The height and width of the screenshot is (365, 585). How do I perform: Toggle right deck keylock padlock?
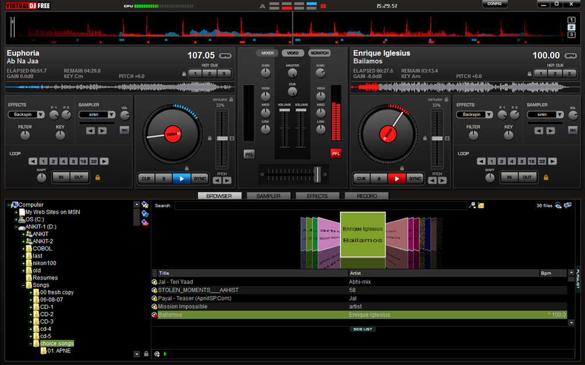click(x=447, y=99)
